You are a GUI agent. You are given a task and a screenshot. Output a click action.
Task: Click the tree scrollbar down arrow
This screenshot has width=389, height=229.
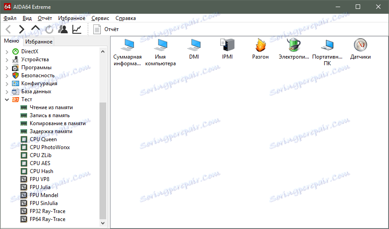[x=103, y=223]
